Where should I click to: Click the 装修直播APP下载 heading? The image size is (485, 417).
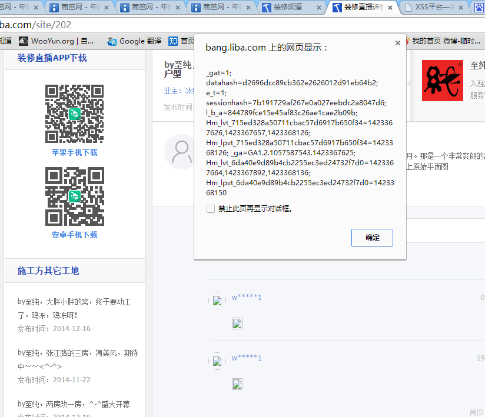(52, 58)
